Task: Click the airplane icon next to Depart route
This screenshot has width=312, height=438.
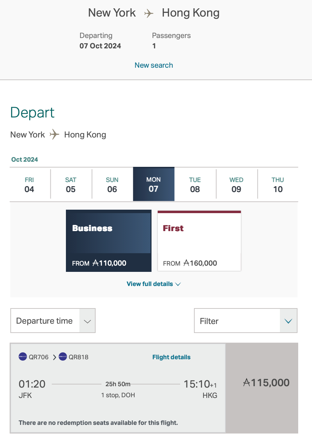Action: (54, 135)
